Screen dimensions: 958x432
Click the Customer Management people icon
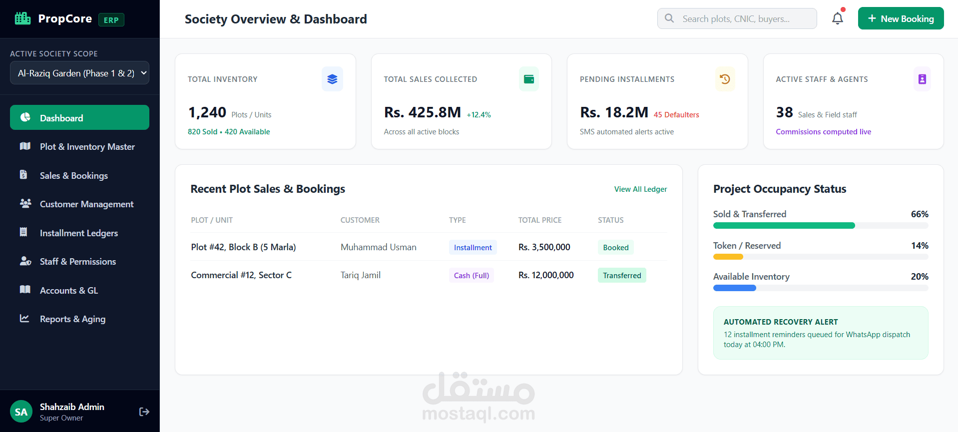pyautogui.click(x=25, y=203)
